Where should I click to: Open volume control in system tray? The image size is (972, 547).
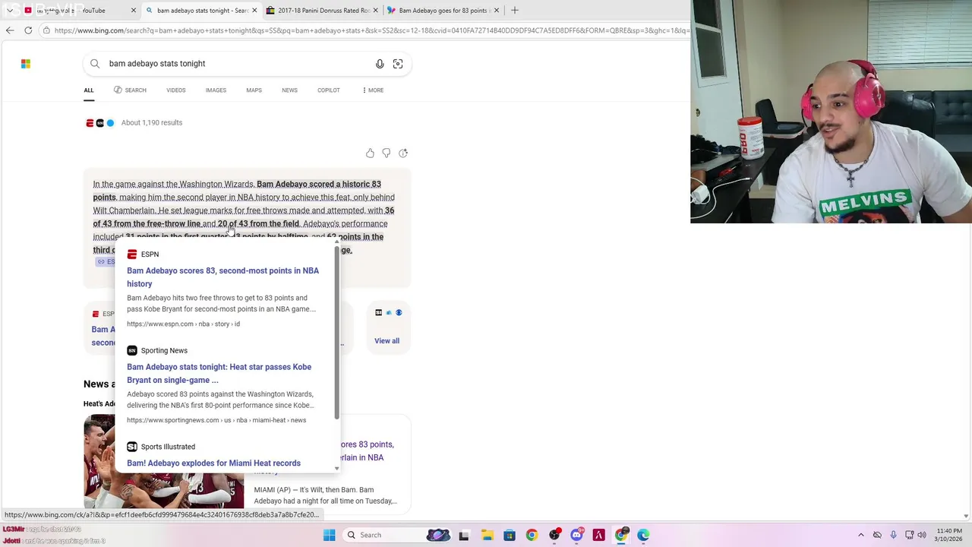(x=922, y=536)
